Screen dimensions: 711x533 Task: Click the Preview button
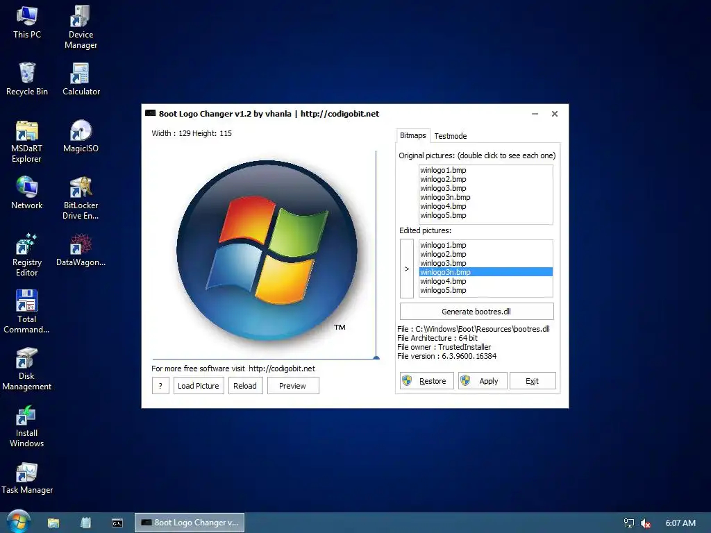point(293,386)
